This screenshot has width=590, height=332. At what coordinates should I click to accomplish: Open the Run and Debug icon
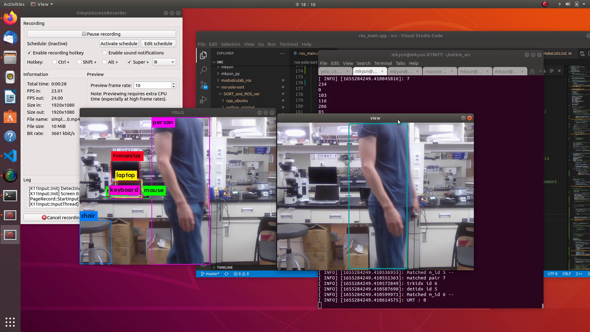(203, 100)
